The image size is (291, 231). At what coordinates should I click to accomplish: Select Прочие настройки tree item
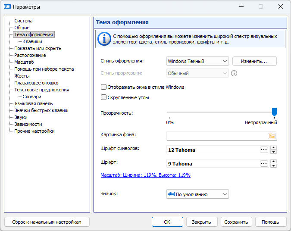34,131
